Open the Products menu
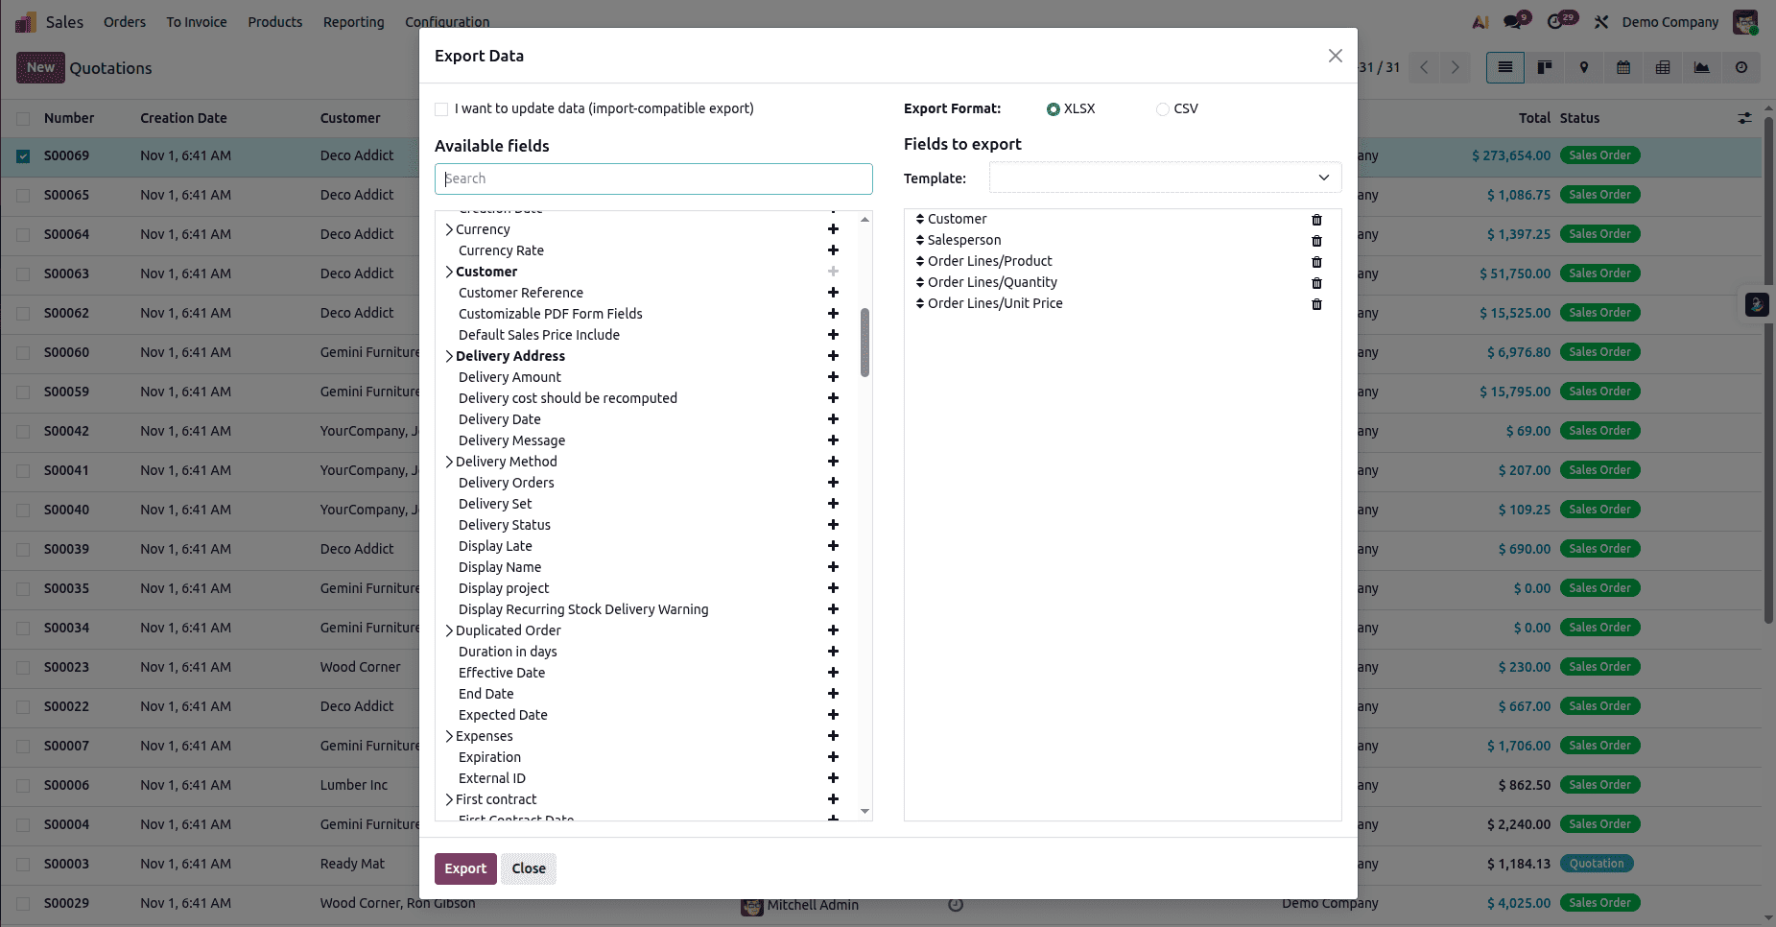1776x927 pixels. (275, 21)
